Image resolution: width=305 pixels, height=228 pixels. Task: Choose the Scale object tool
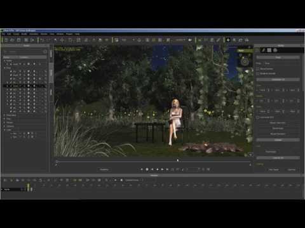click(x=78, y=40)
